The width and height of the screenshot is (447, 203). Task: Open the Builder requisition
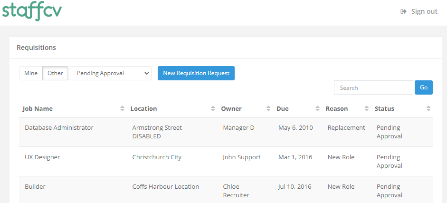pos(35,187)
